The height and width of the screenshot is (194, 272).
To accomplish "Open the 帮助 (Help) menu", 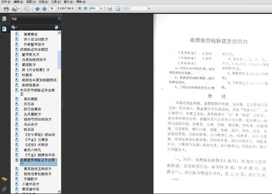I will pyautogui.click(x=81, y=2).
